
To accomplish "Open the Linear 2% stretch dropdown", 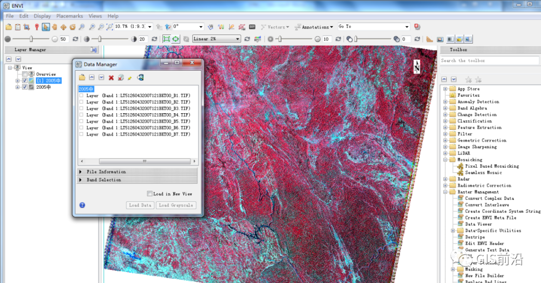I will pyautogui.click(x=237, y=39).
